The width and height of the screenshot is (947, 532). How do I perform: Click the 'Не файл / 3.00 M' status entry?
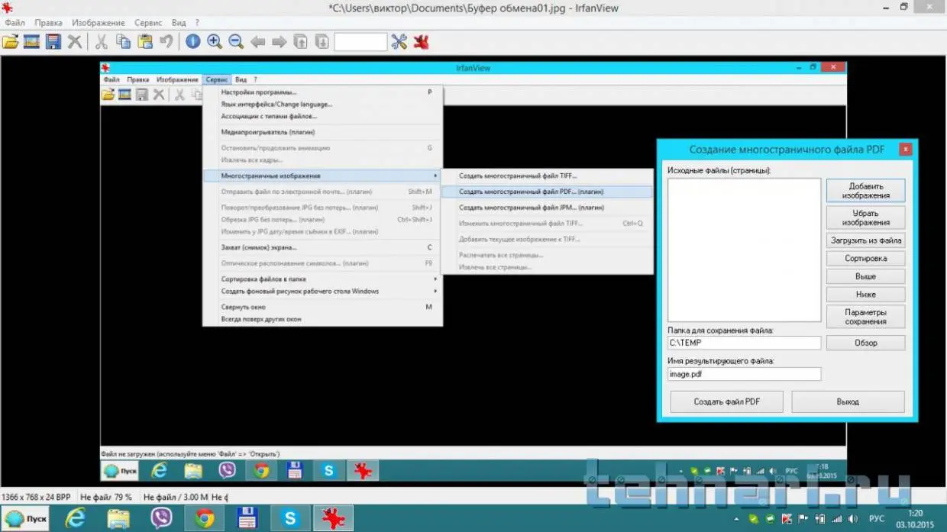click(175, 497)
